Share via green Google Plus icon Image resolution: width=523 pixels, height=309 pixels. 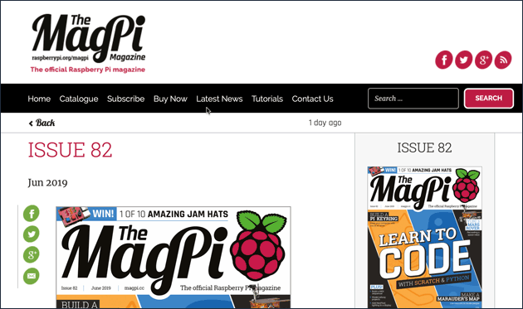pos(32,255)
